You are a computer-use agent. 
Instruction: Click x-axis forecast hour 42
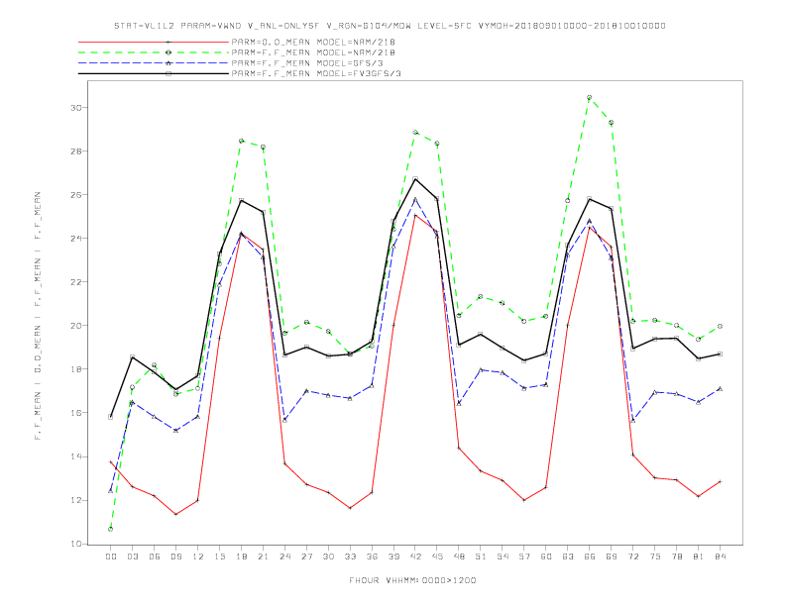click(415, 556)
